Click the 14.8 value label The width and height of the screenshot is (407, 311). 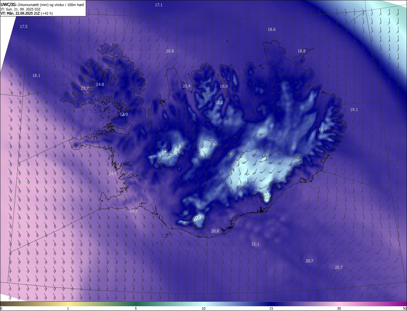(100, 84)
